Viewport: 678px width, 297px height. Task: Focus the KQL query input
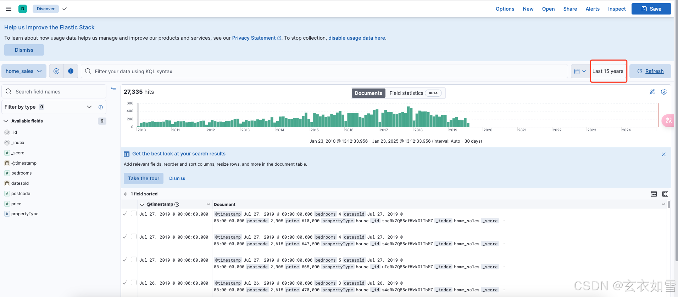(x=324, y=71)
